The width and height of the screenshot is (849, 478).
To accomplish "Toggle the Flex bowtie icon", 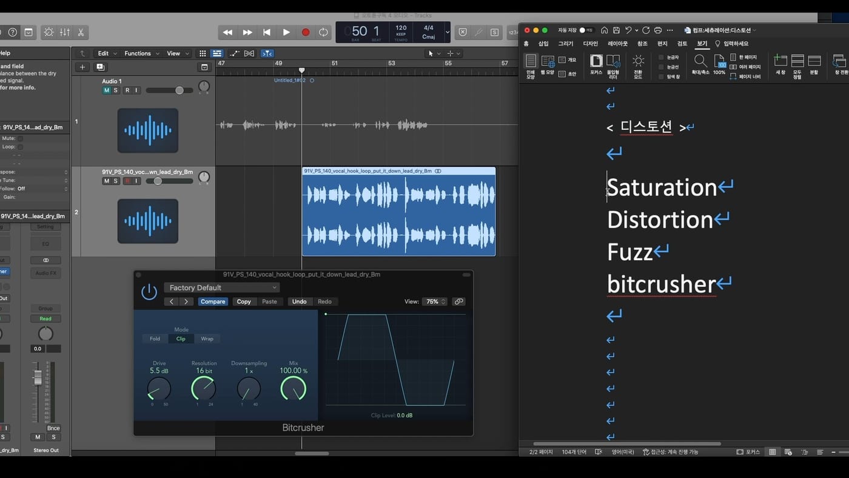I will click(x=249, y=53).
